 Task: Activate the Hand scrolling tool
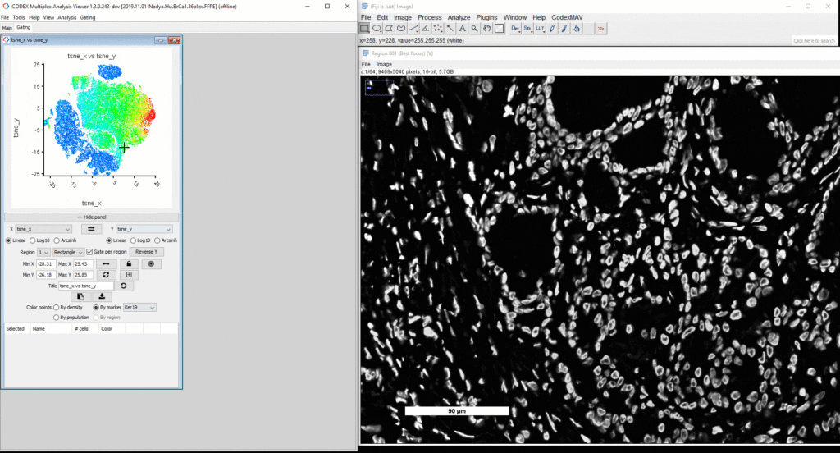tap(486, 28)
